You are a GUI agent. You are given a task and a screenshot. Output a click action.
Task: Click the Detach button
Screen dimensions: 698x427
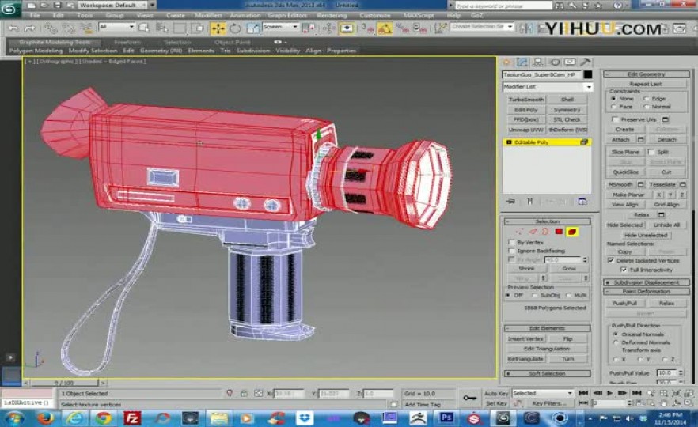tap(666, 139)
